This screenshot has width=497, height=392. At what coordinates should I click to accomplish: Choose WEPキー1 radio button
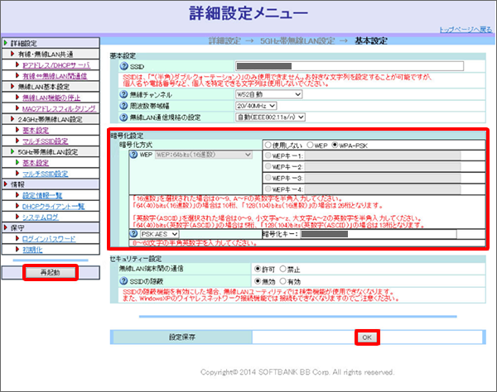tap(268, 155)
